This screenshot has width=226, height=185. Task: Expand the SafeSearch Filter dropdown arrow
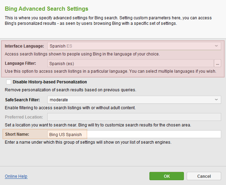click(x=216, y=100)
